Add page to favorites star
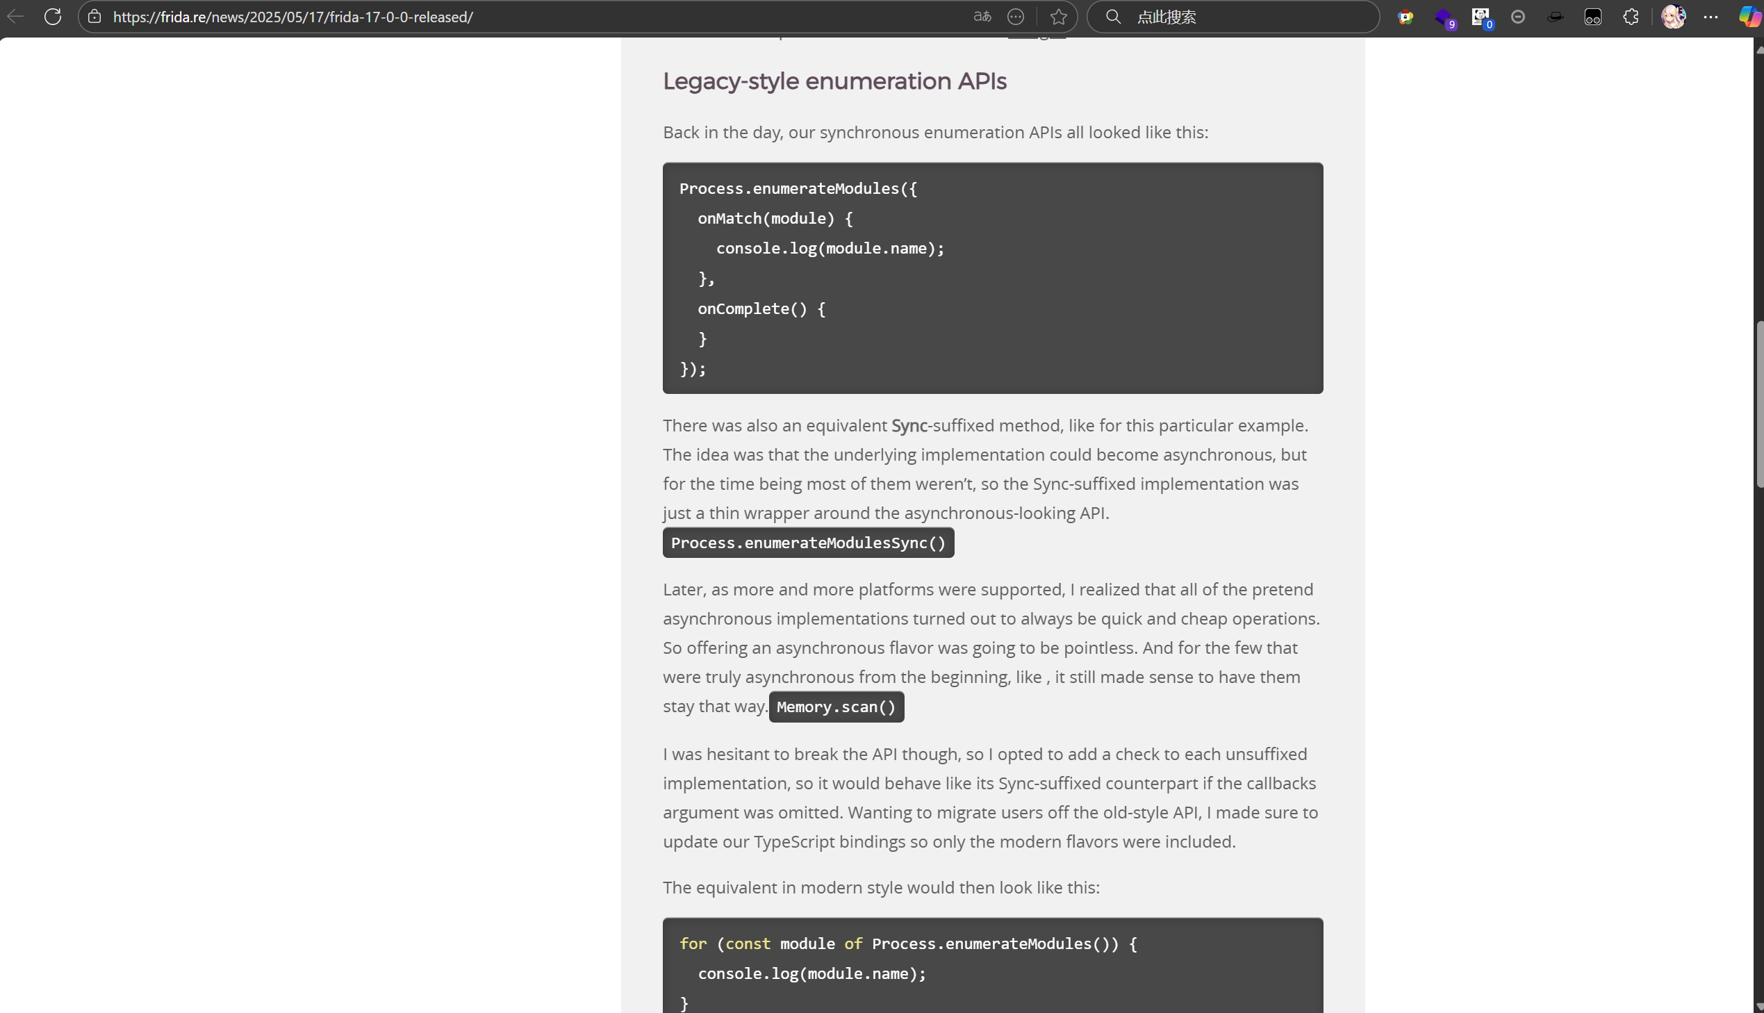 pyautogui.click(x=1059, y=17)
